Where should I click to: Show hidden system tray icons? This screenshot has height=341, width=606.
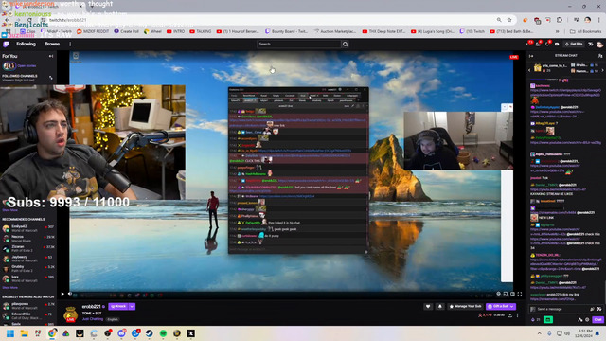click(x=539, y=333)
